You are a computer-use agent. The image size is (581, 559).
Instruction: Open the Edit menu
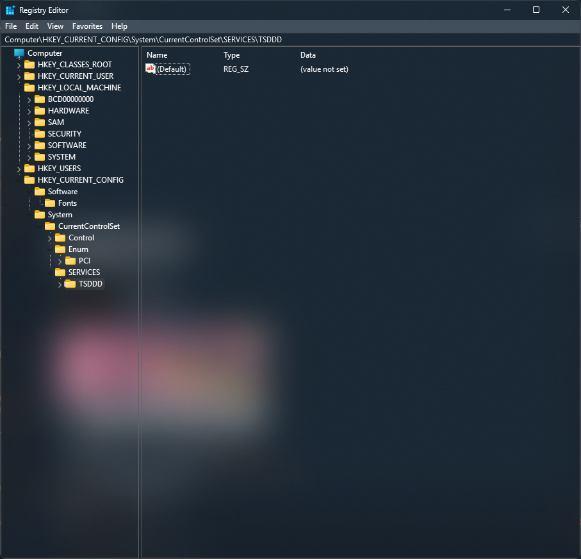(x=32, y=26)
